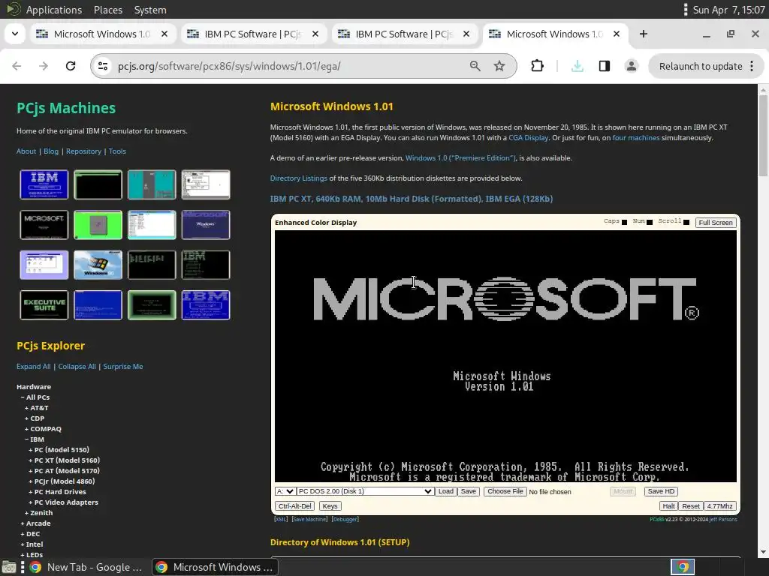
Task: Open the blue IBM logo machine thumbnail
Action: coord(44,184)
